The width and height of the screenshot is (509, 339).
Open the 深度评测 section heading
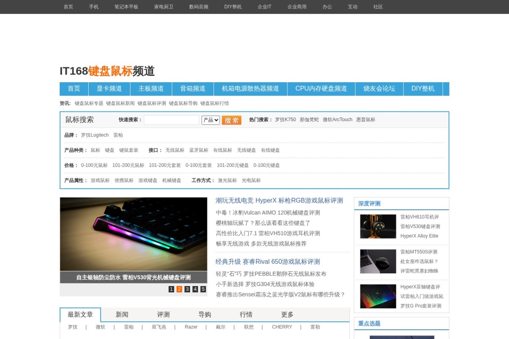point(369,204)
